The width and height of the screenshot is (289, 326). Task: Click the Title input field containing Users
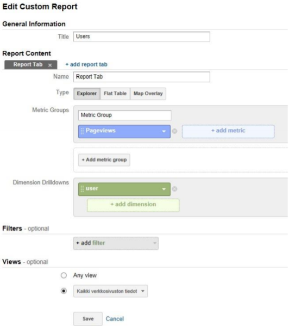[141, 36]
